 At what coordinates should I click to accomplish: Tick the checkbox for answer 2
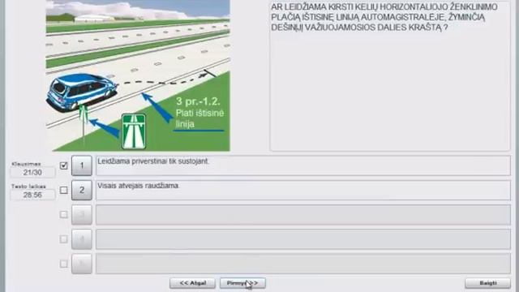(x=63, y=190)
